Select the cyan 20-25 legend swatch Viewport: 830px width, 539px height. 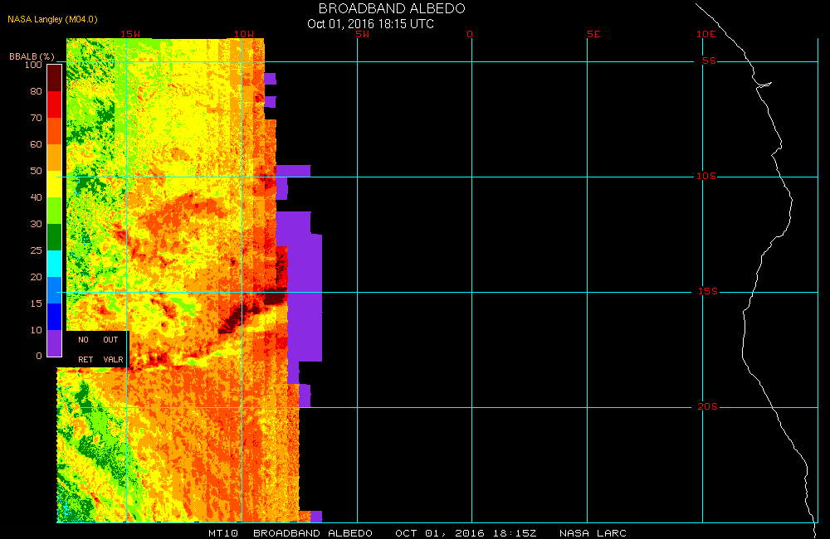pos(55,264)
